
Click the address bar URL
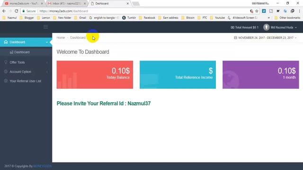coord(64,11)
